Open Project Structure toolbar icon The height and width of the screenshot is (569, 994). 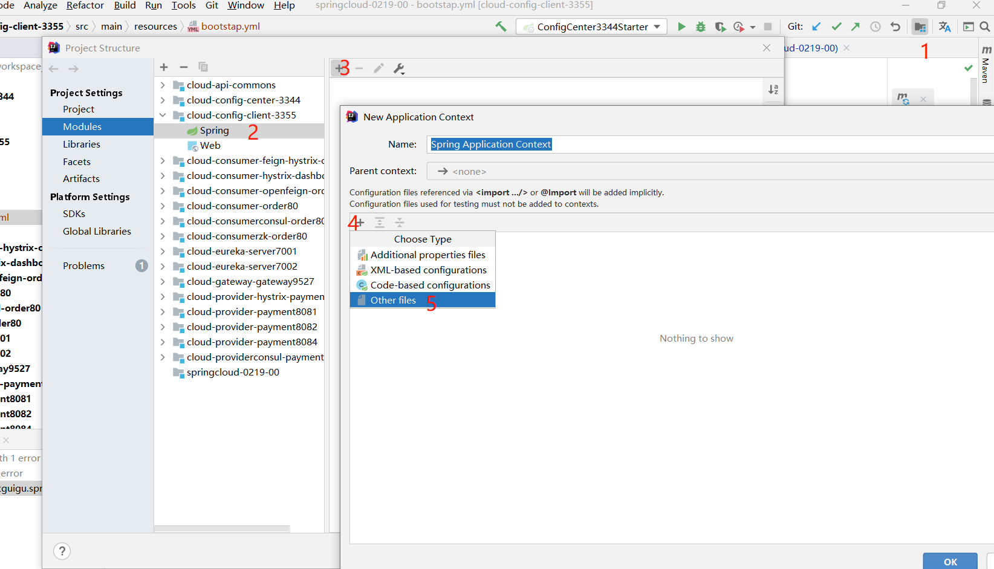click(x=920, y=27)
